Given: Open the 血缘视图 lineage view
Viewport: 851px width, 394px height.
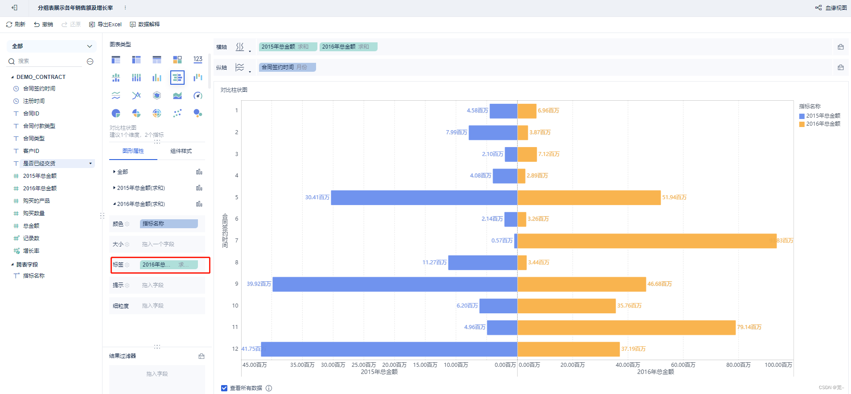Looking at the screenshot, I should point(831,8).
